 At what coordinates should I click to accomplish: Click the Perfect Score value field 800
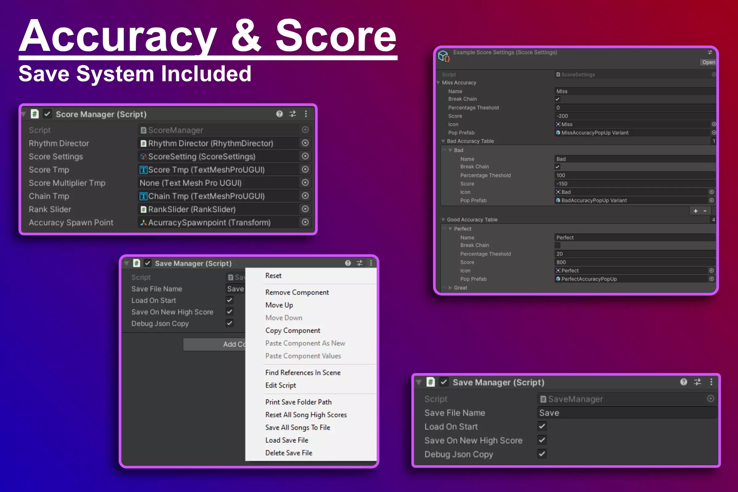click(x=634, y=262)
